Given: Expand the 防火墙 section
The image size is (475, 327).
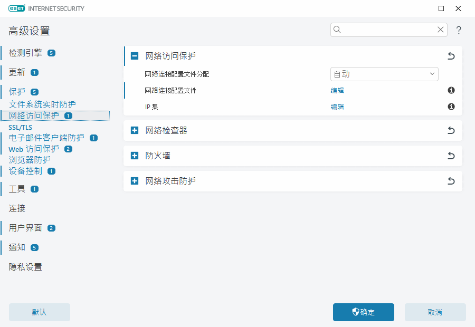Looking at the screenshot, I should (134, 156).
